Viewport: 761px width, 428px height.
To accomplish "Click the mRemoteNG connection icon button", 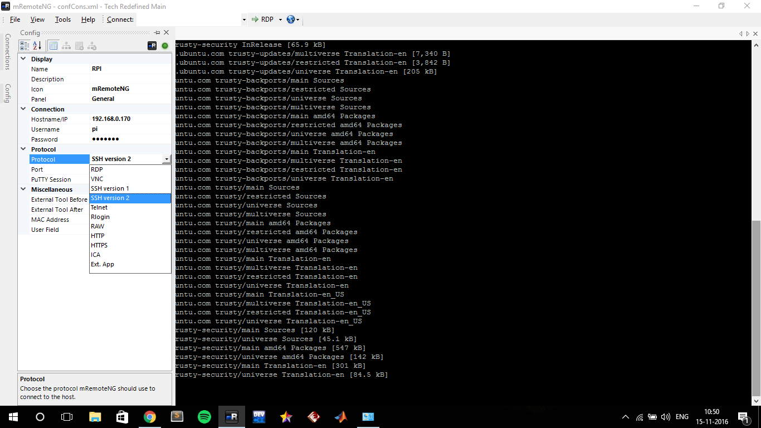I will click(152, 46).
